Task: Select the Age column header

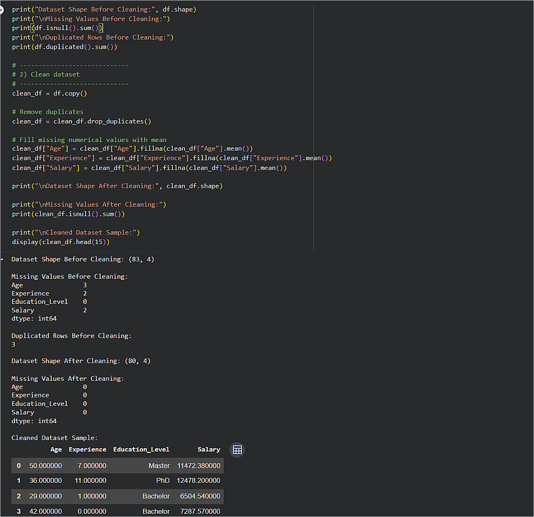Action: 56,450
